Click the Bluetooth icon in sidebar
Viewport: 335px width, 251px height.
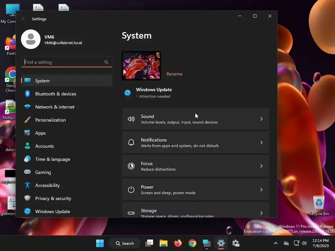pyautogui.click(x=27, y=93)
